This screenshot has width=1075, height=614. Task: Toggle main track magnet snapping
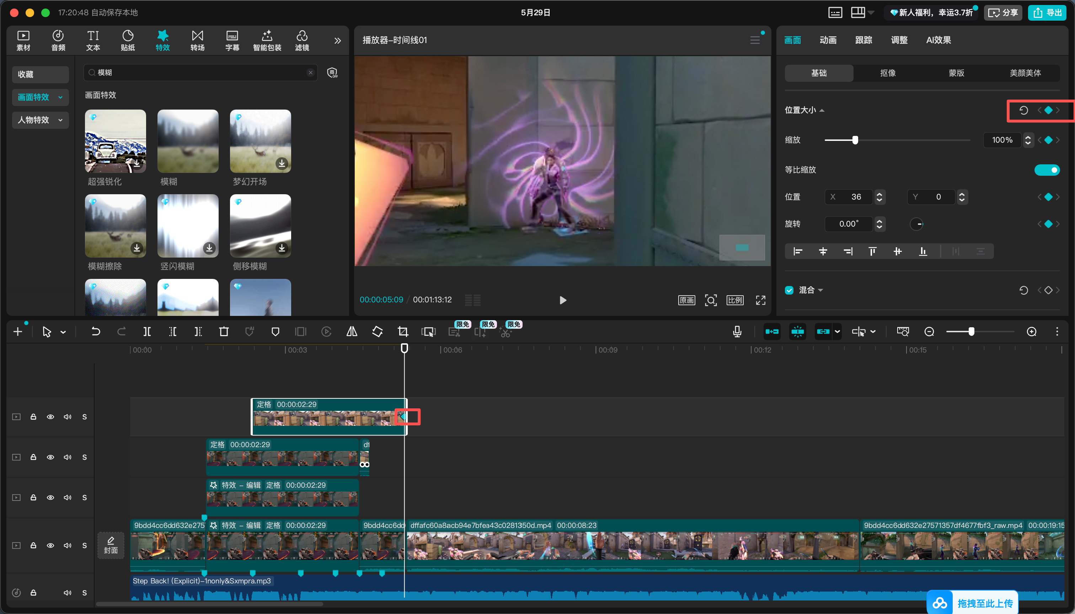point(772,332)
